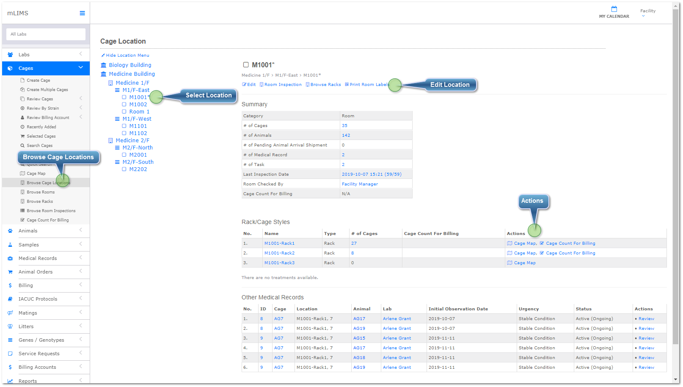Click the pin icon beside Hide Location Menu

pyautogui.click(x=103, y=55)
